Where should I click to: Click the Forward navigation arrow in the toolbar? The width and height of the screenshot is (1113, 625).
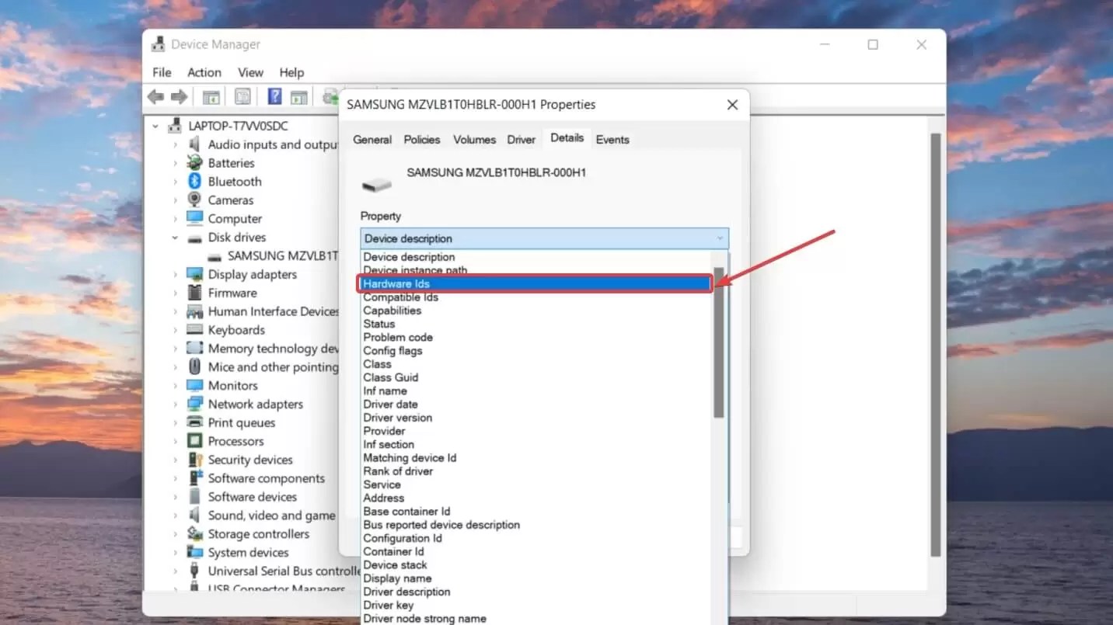(x=179, y=95)
